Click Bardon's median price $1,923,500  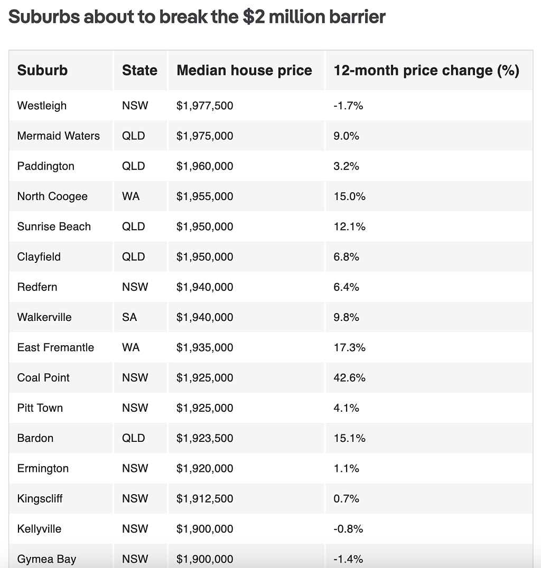tap(204, 438)
